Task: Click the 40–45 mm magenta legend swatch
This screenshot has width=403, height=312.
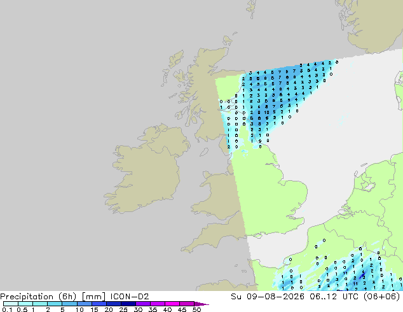Action: [172, 304]
